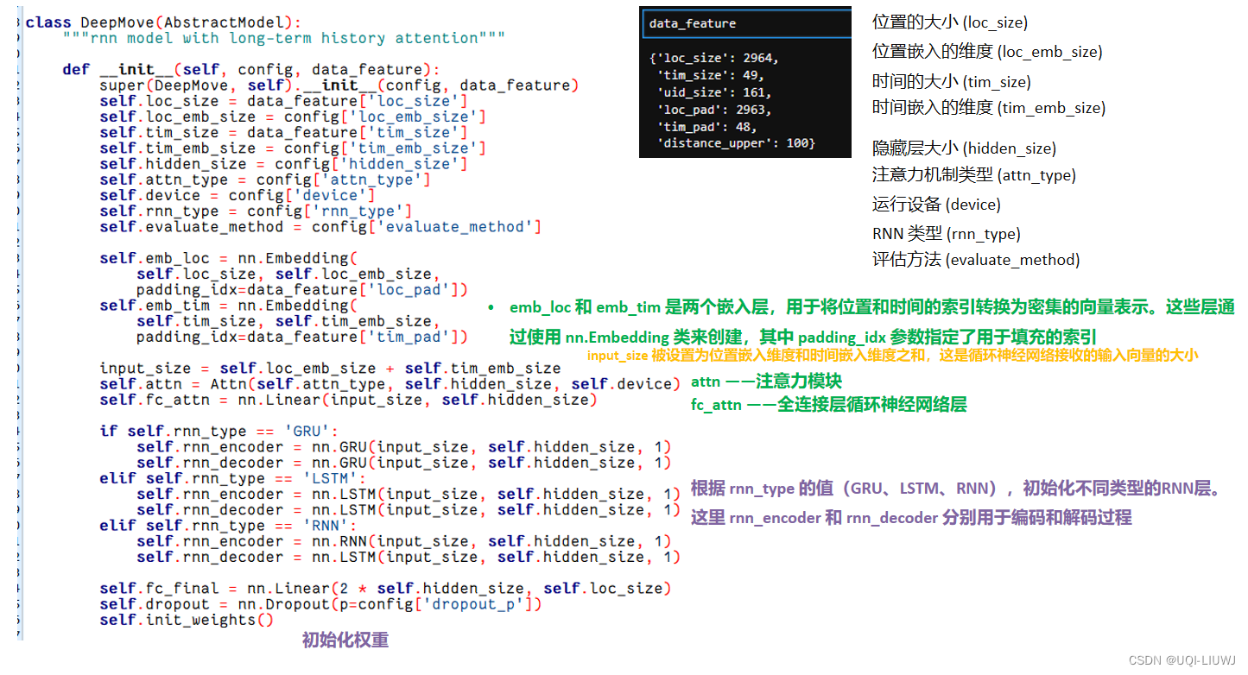
Task: Click the red gutter marker near __init__
Action: 19,69
